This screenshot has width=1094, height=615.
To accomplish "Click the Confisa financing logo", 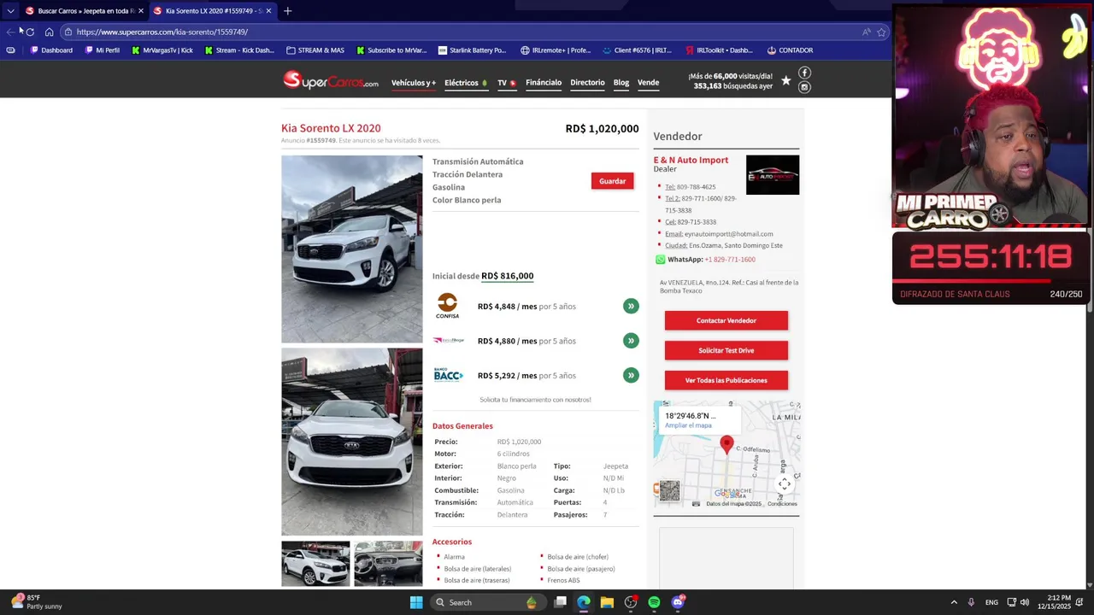I will pos(447,306).
